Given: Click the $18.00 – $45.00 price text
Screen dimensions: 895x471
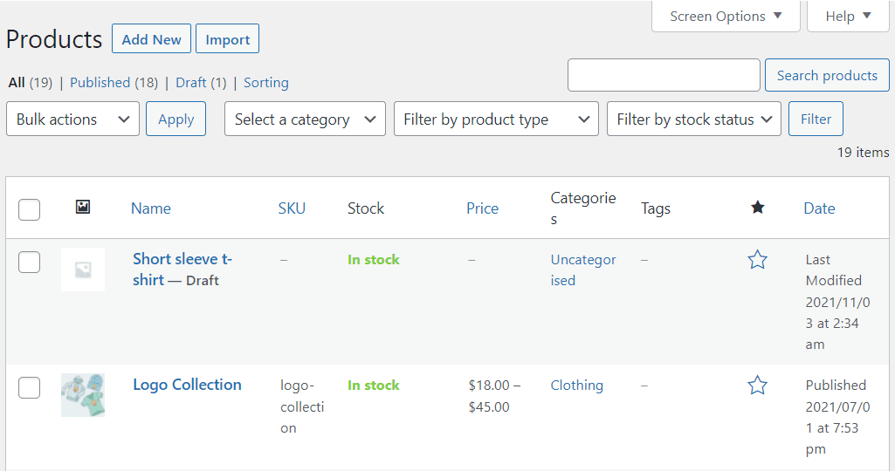Looking at the screenshot, I should pyautogui.click(x=494, y=396).
